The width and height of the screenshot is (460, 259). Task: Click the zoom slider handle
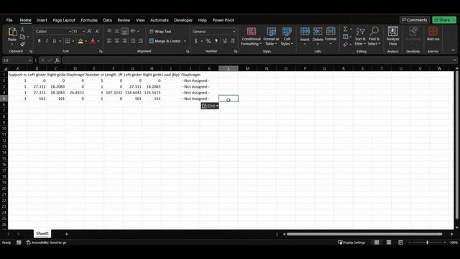point(428,242)
